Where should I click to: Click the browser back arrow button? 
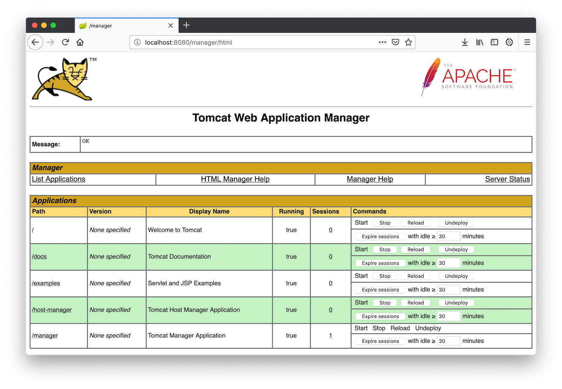coord(35,42)
